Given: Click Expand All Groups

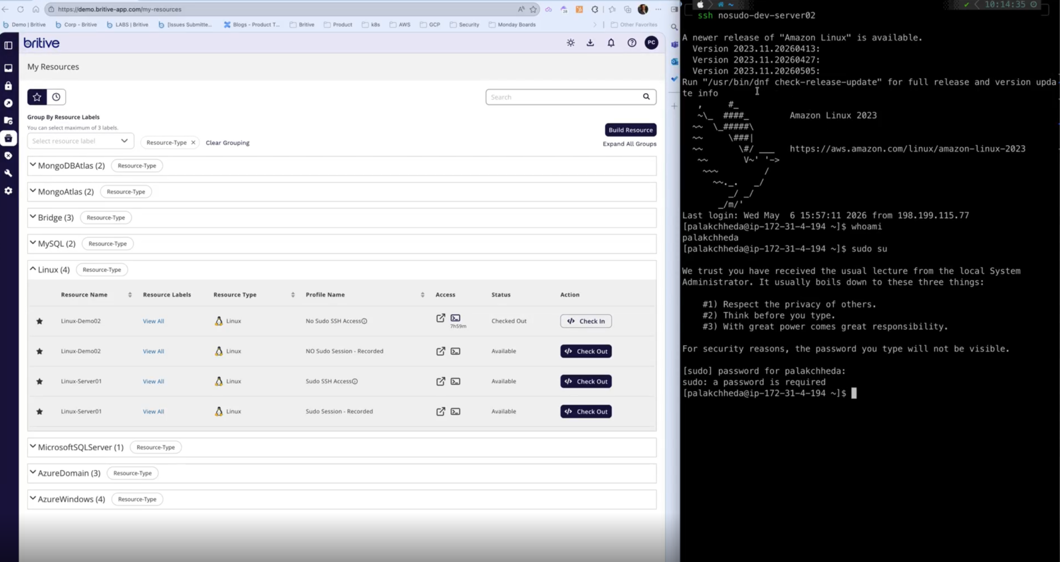Looking at the screenshot, I should click(629, 144).
